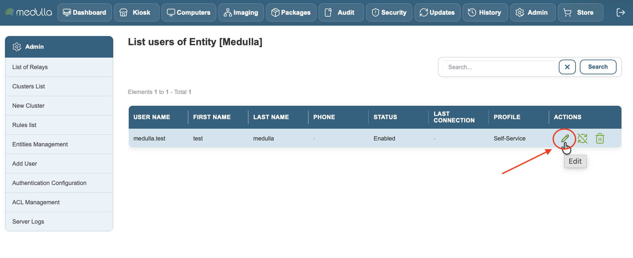Select Add User in the sidebar

click(59, 164)
